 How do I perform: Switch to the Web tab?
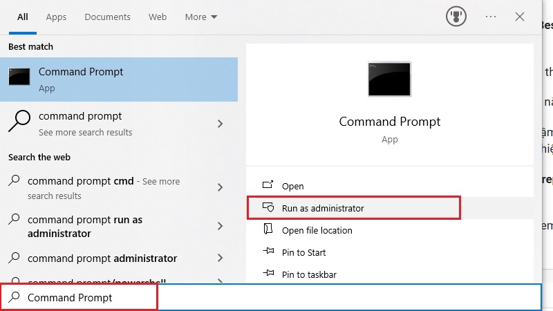click(158, 17)
